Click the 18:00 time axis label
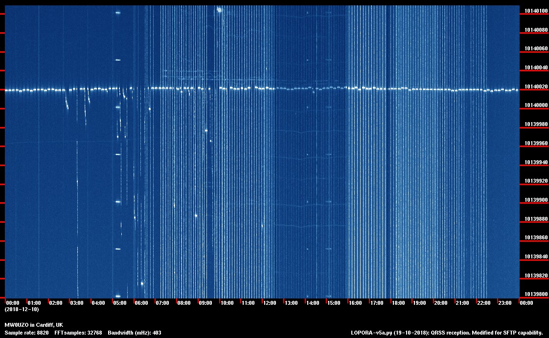The width and height of the screenshot is (549, 338). pos(398,303)
